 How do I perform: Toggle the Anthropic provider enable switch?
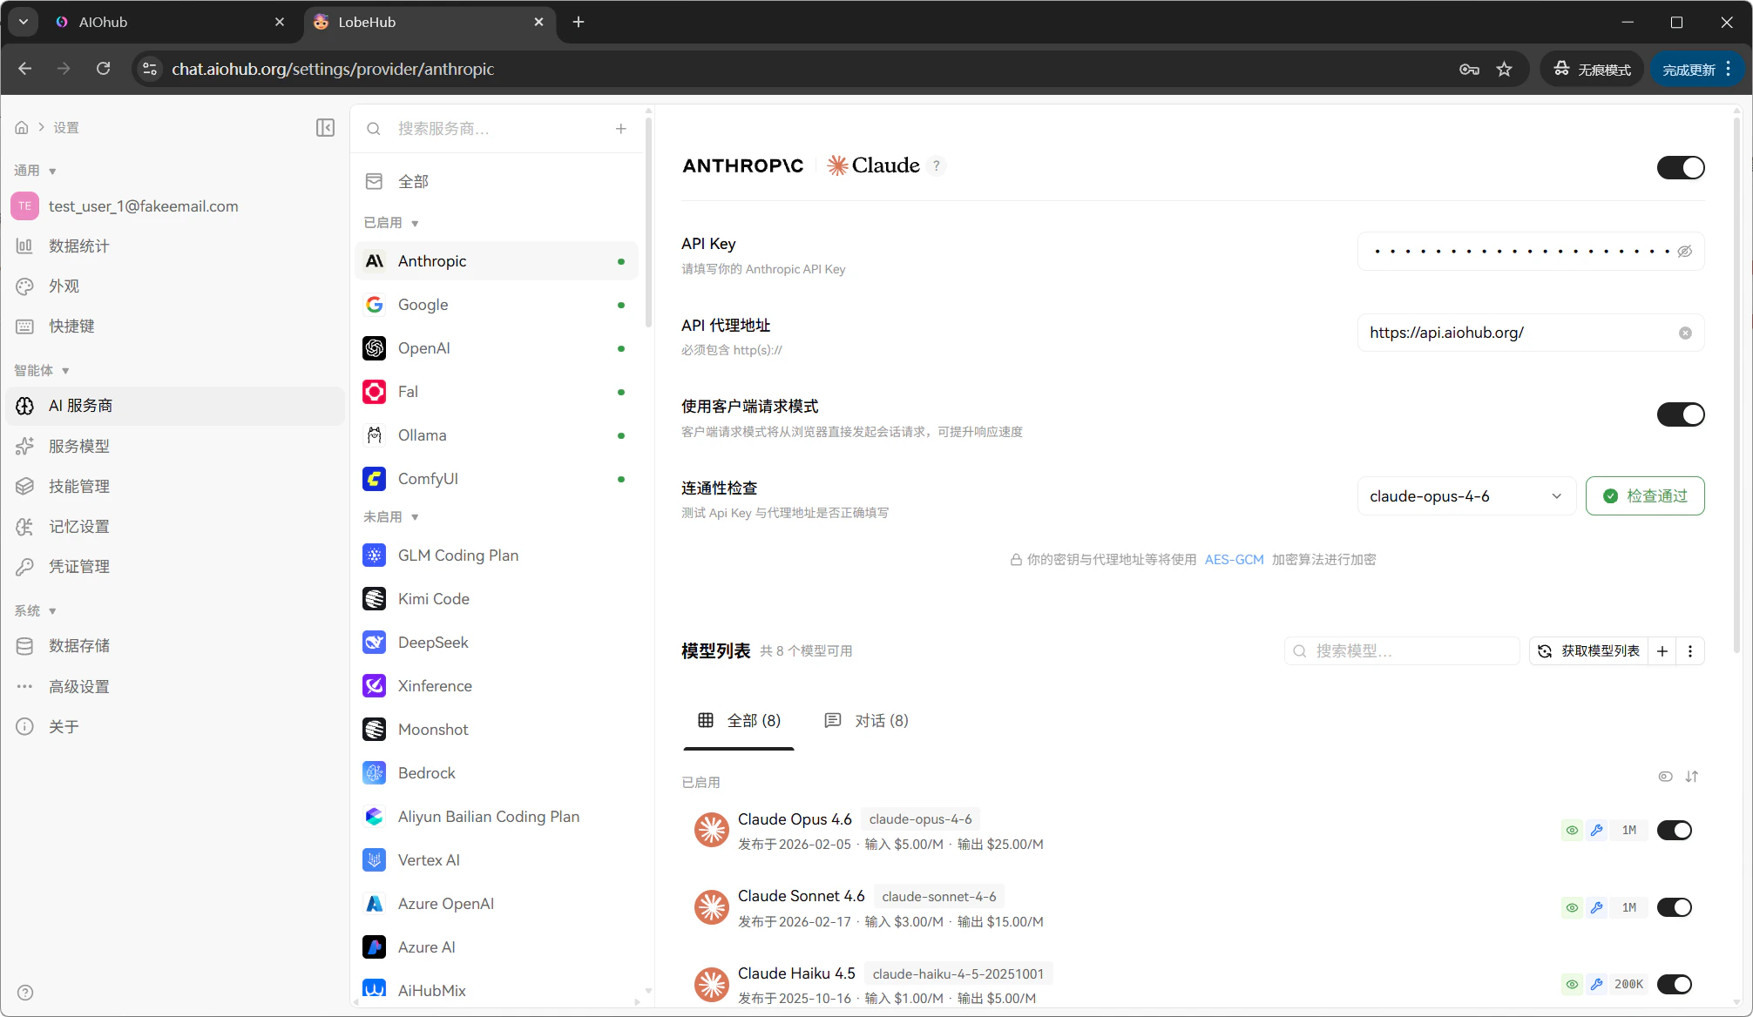(1681, 167)
